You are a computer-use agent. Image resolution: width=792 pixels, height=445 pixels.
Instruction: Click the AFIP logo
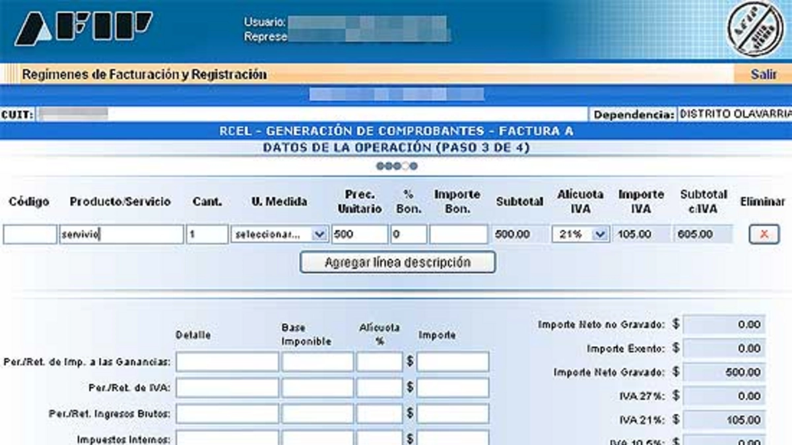pyautogui.click(x=84, y=30)
